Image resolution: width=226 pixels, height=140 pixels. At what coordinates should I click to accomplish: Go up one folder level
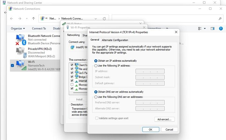34,18
